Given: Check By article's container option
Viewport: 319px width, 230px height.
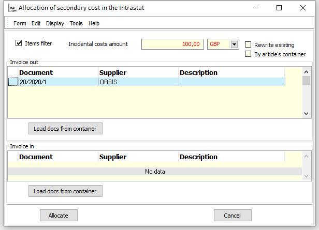Looking at the screenshot, I should tap(249, 54).
